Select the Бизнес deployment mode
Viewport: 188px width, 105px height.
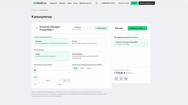[x=88, y=42]
